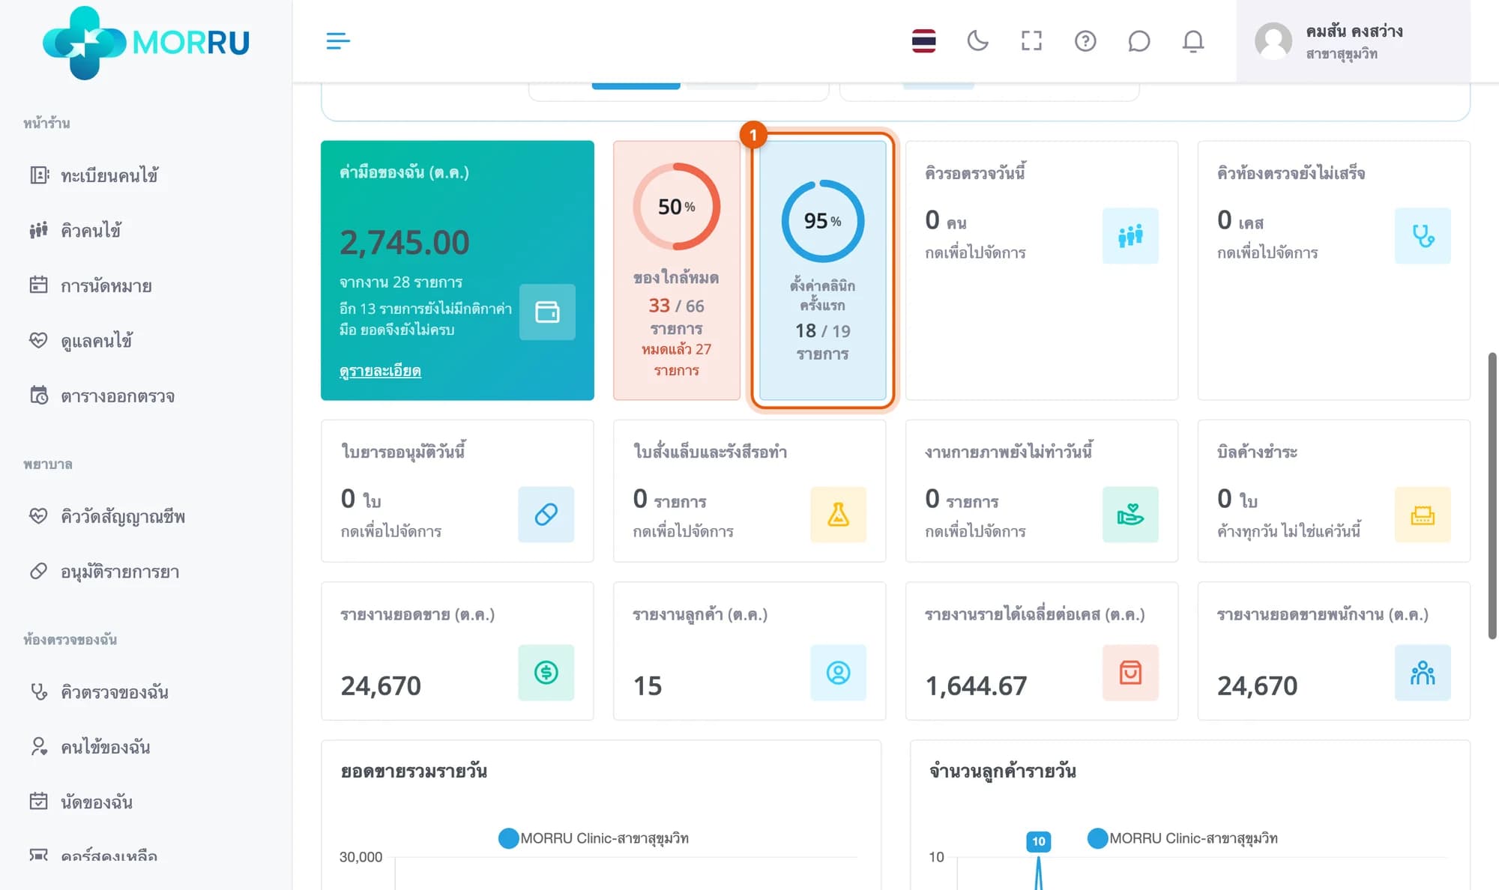Screen dimensions: 1499x890
Task: Open the chat message icon
Action: coord(1138,40)
